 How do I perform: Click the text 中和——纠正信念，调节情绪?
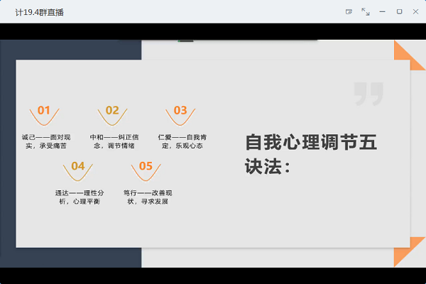114,141
